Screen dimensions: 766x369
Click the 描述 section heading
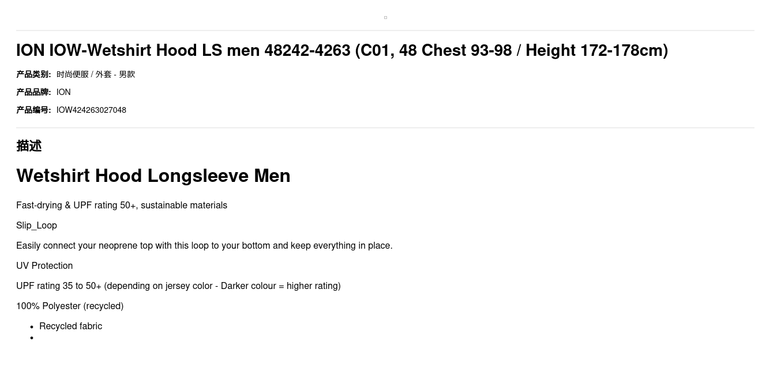29,146
